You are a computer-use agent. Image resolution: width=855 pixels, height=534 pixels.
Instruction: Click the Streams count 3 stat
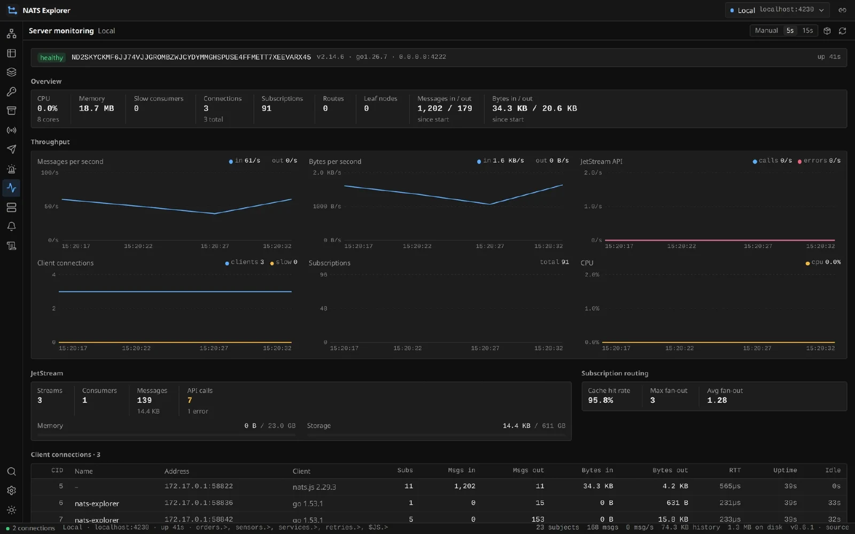coord(50,396)
